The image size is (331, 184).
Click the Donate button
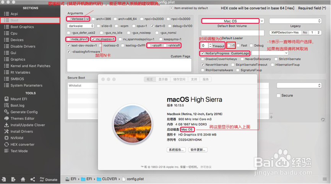[x=49, y=179]
